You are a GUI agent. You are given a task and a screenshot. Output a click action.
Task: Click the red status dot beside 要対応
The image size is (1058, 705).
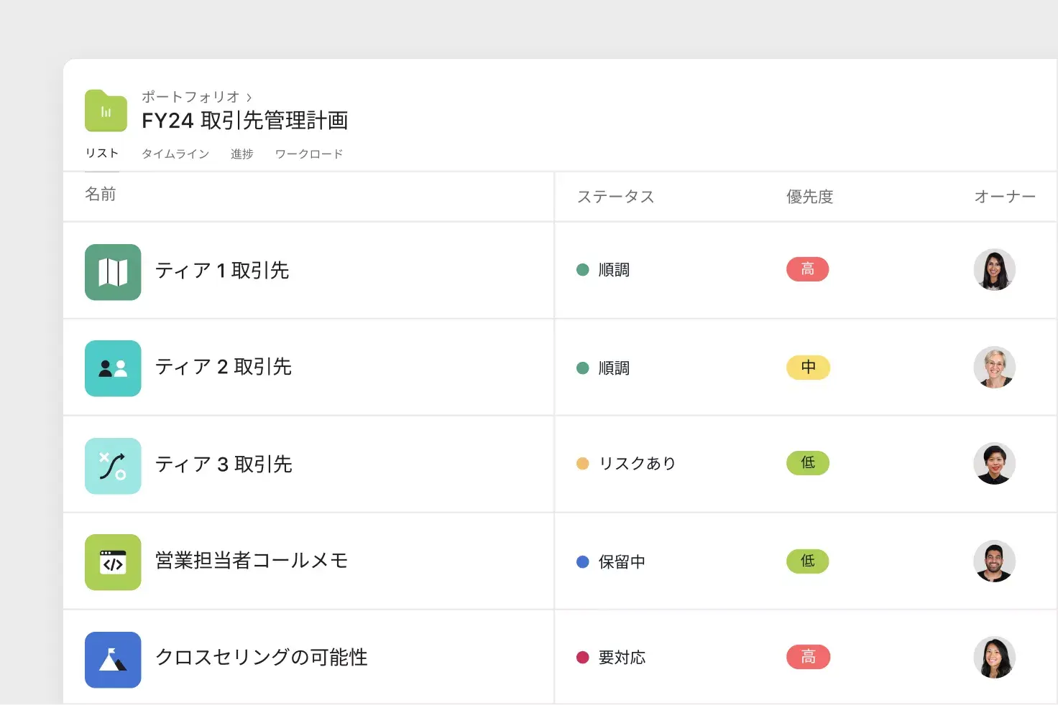click(x=582, y=657)
